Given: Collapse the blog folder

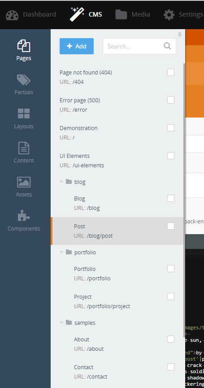Looking at the screenshot, I should coord(61,182).
